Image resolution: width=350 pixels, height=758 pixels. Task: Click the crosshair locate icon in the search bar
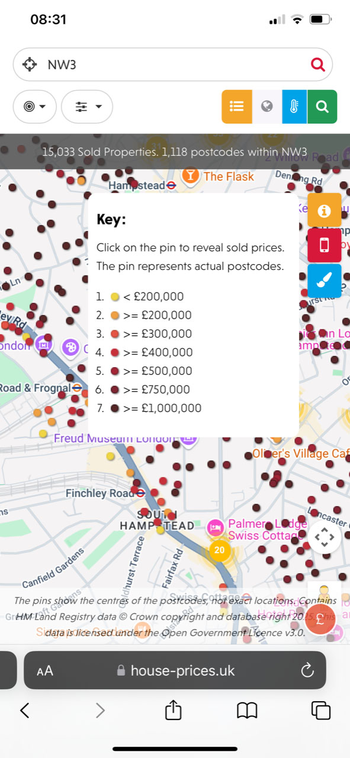point(28,64)
